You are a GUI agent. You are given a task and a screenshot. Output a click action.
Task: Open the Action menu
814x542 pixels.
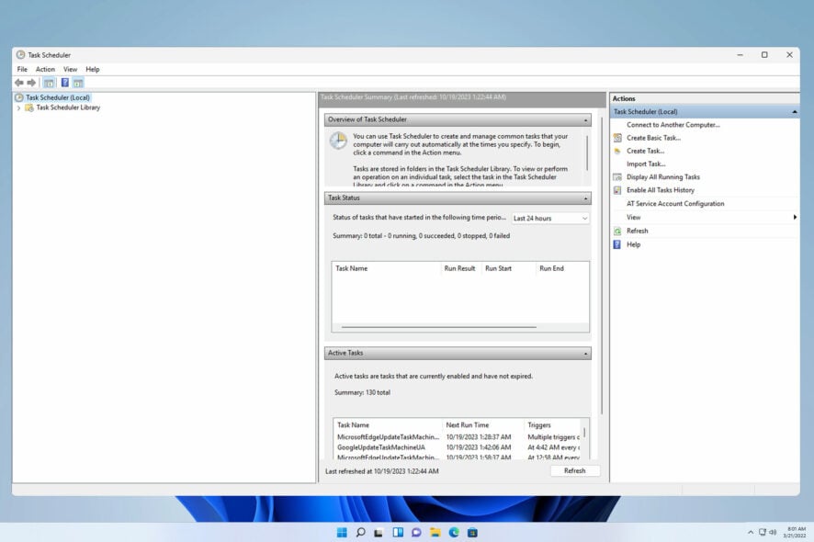pyautogui.click(x=45, y=69)
